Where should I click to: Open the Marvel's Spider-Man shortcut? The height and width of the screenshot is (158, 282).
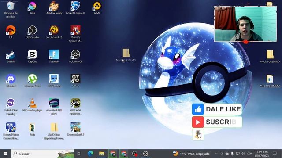75,34
